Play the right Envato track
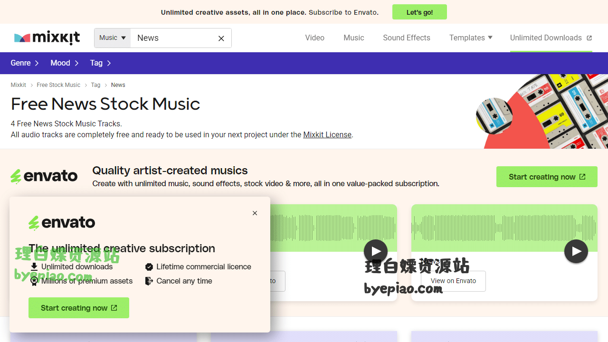 (576, 251)
